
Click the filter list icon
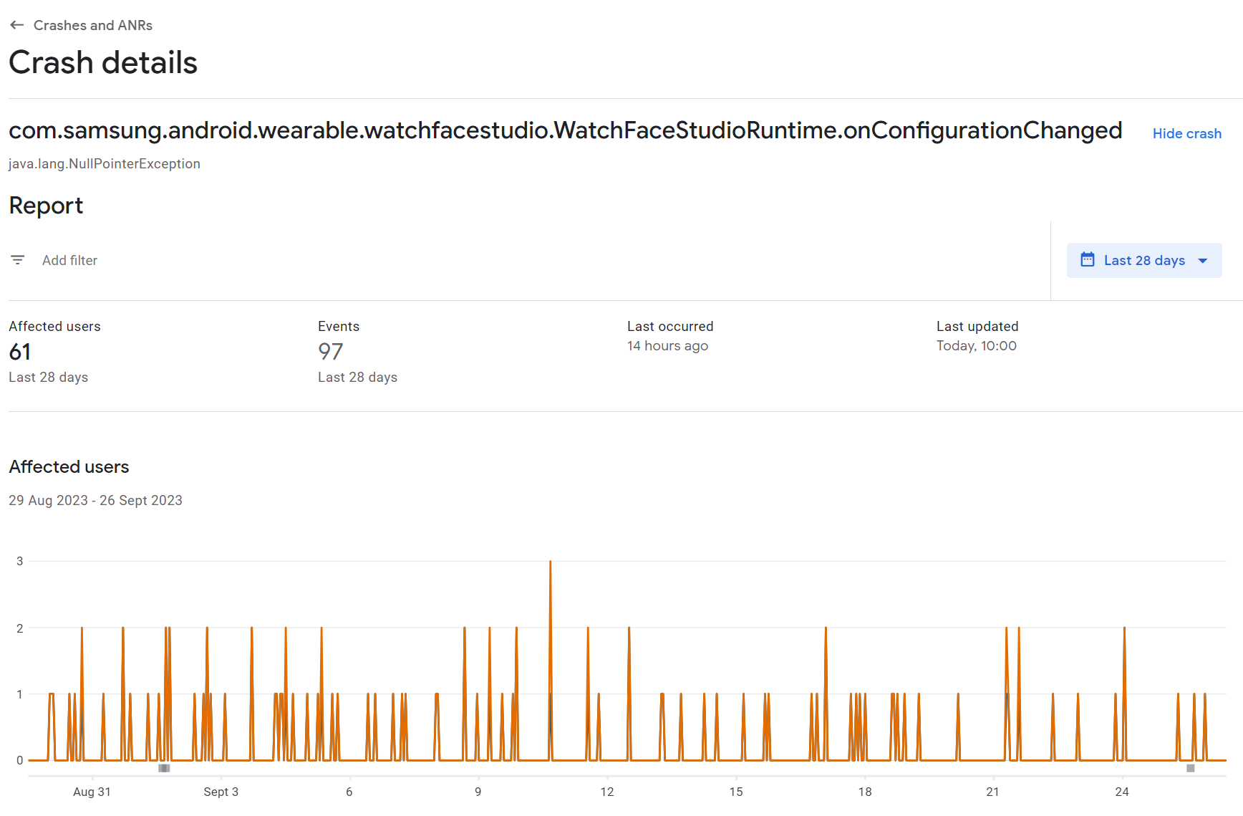18,260
